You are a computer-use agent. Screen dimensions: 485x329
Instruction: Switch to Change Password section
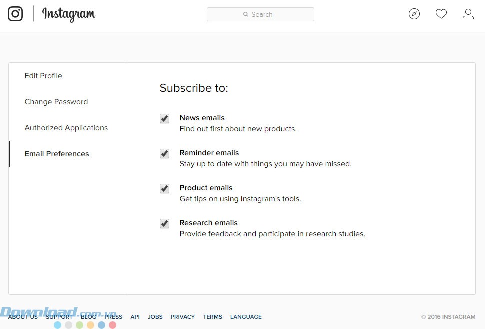click(x=56, y=102)
